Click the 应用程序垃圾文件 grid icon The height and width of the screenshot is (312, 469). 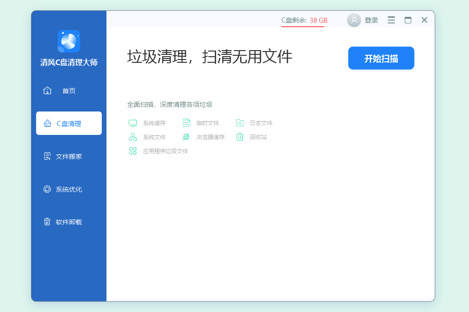(x=133, y=151)
